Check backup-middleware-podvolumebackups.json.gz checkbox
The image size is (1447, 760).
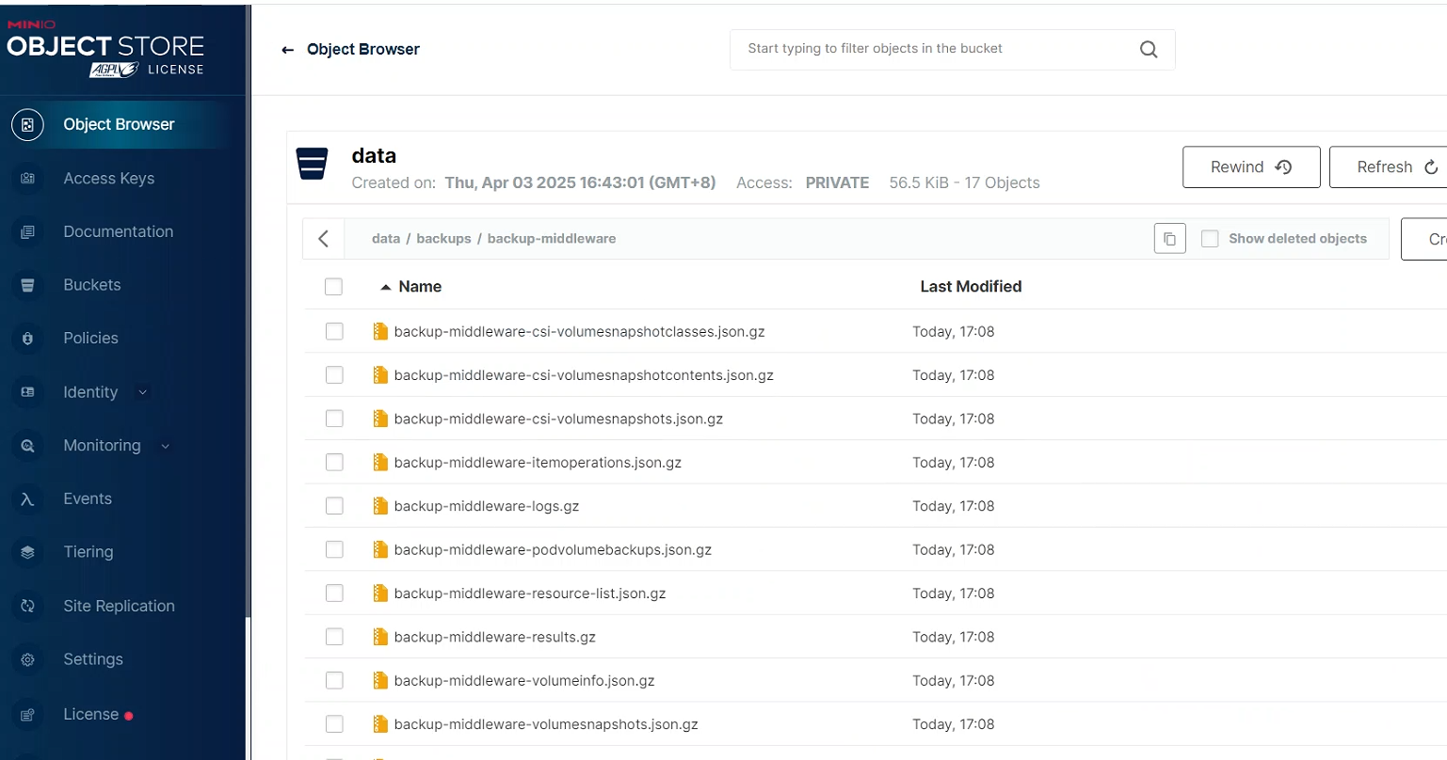coord(334,549)
